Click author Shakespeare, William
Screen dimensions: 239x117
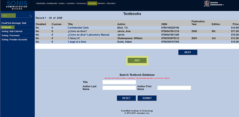point(130,38)
